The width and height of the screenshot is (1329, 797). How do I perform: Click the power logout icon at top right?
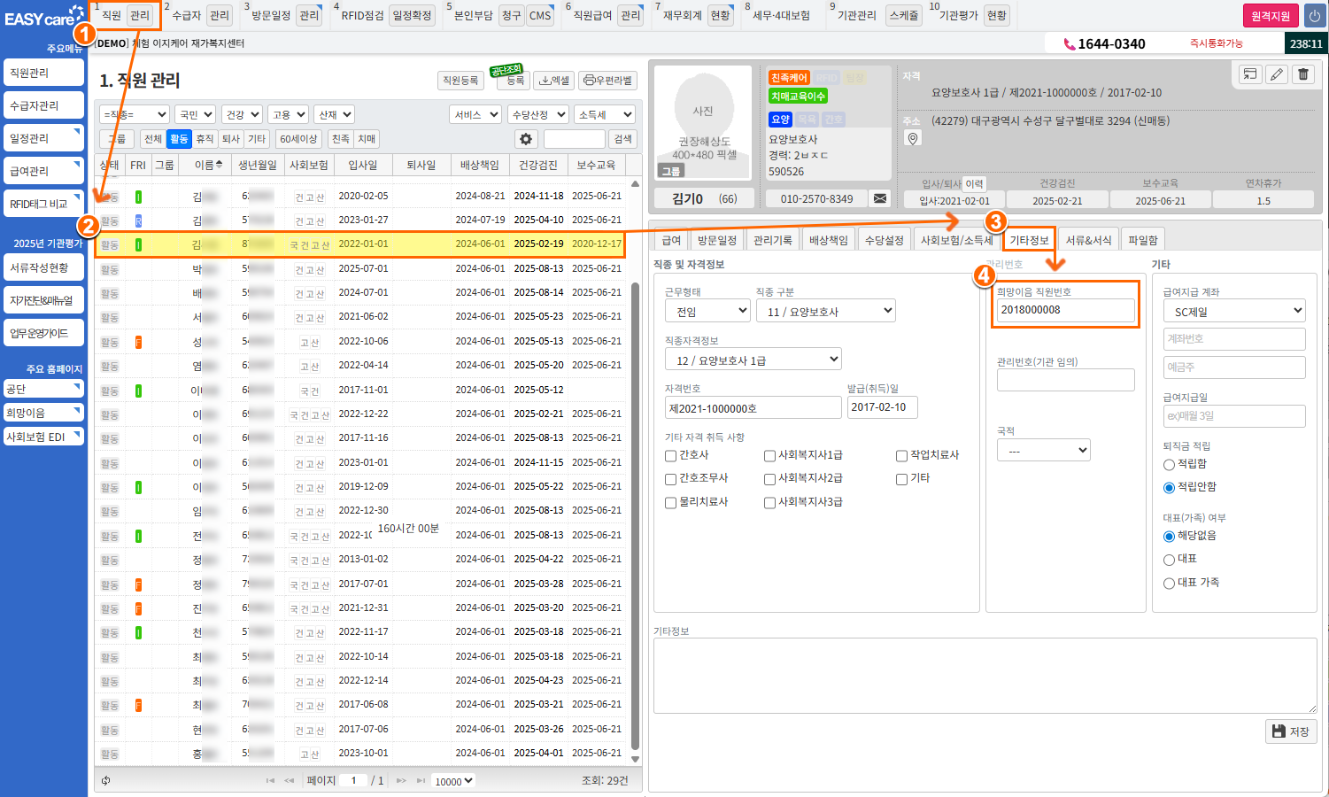pos(1314,16)
